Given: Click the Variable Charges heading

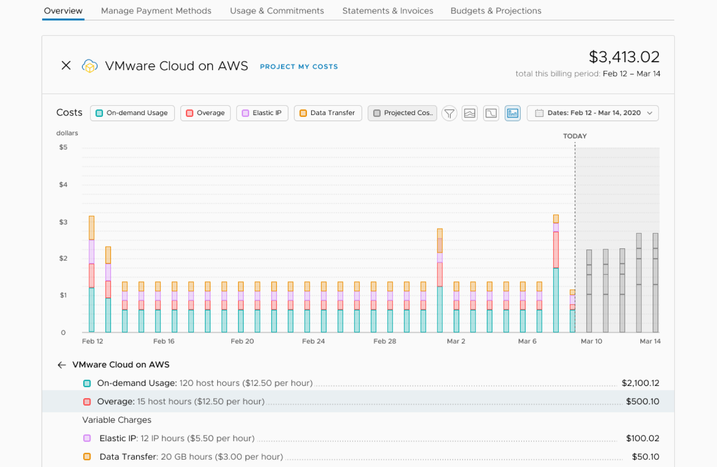Looking at the screenshot, I should coord(117,420).
